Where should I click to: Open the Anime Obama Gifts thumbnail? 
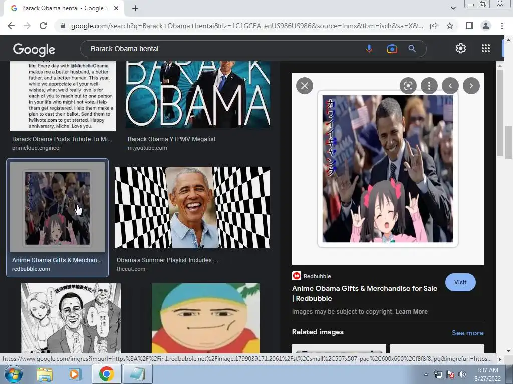click(57, 207)
